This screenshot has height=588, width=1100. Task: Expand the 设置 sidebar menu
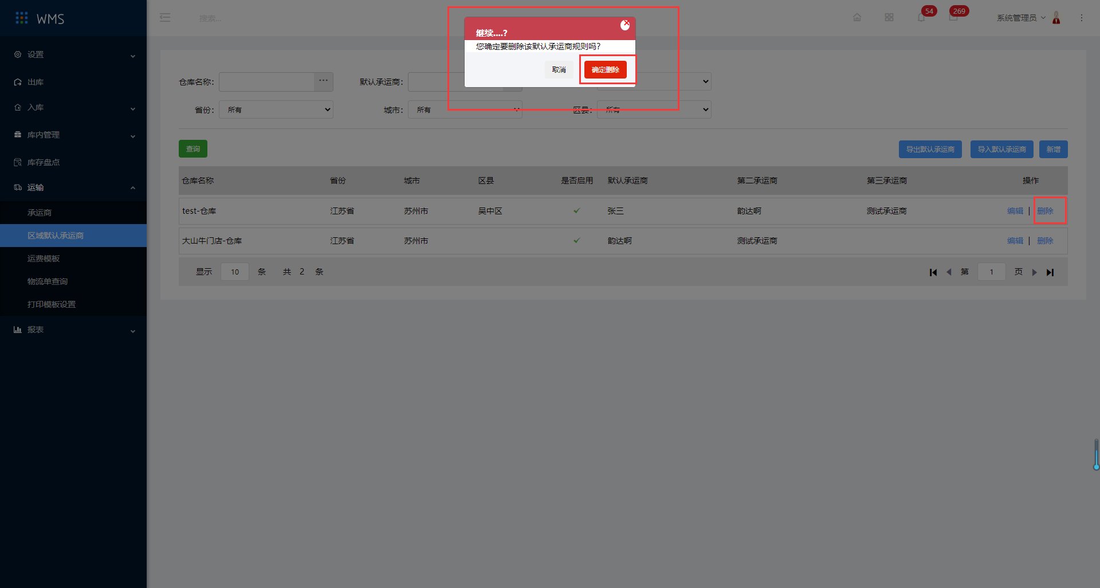73,54
